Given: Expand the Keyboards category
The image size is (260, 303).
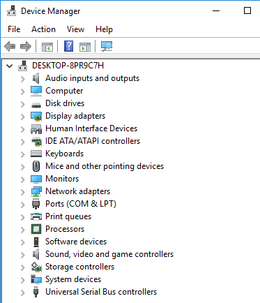Looking at the screenshot, I should [23, 154].
